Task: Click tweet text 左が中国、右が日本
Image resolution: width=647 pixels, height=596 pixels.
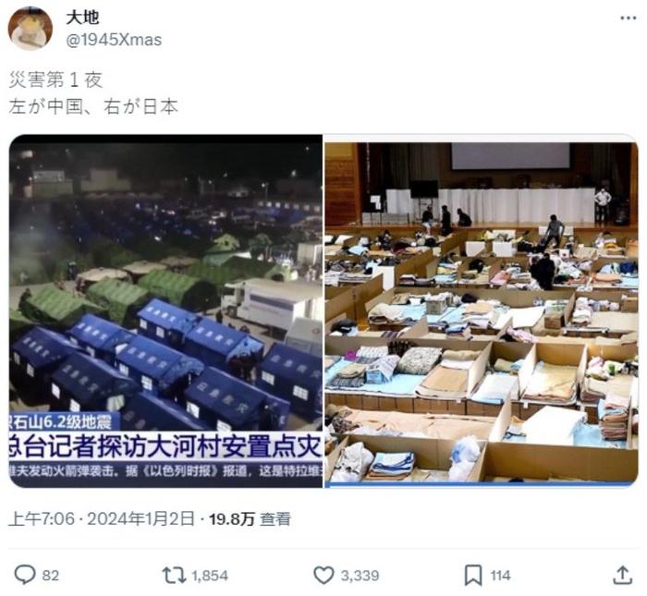Action: tap(93, 107)
